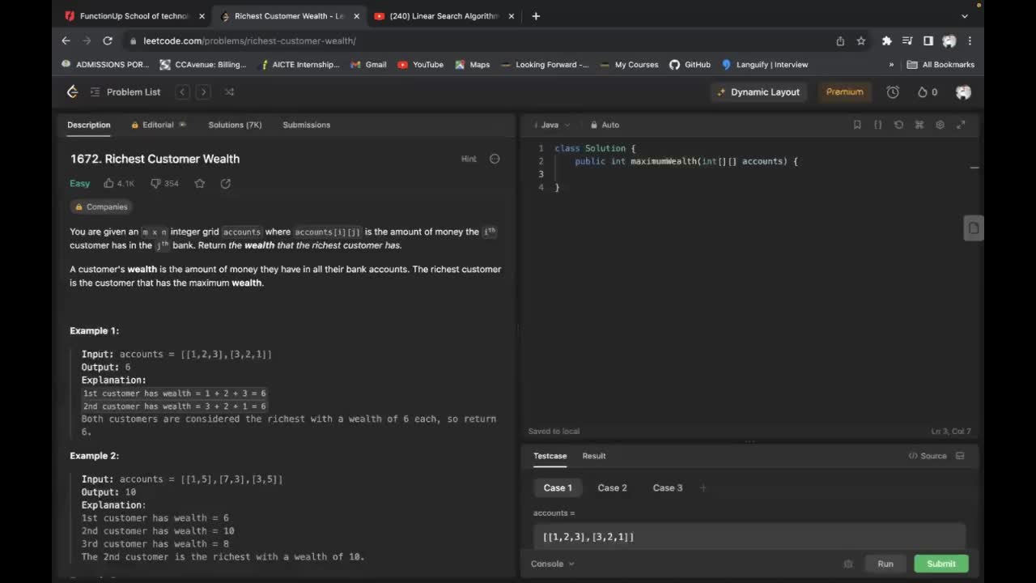Bookmark this page star in address bar

pos(861,40)
